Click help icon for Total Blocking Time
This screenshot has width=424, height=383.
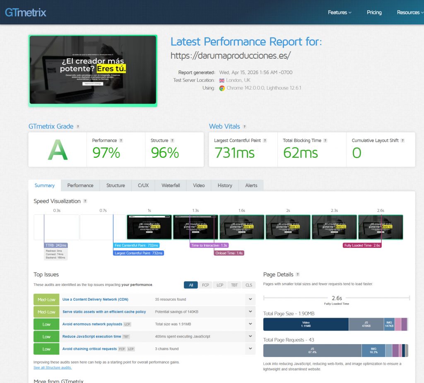pyautogui.click(x=325, y=140)
